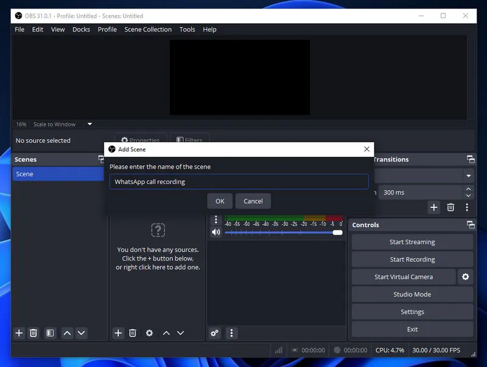This screenshot has width=487, height=367.
Task: Open the Edit menu
Action: (x=38, y=29)
